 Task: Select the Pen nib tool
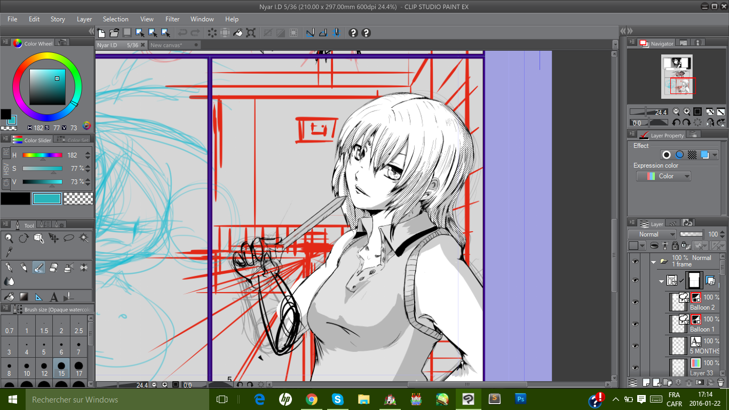[9, 267]
